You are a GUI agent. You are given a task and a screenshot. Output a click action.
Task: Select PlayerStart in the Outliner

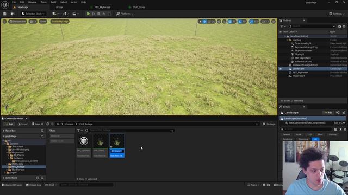click(x=299, y=76)
